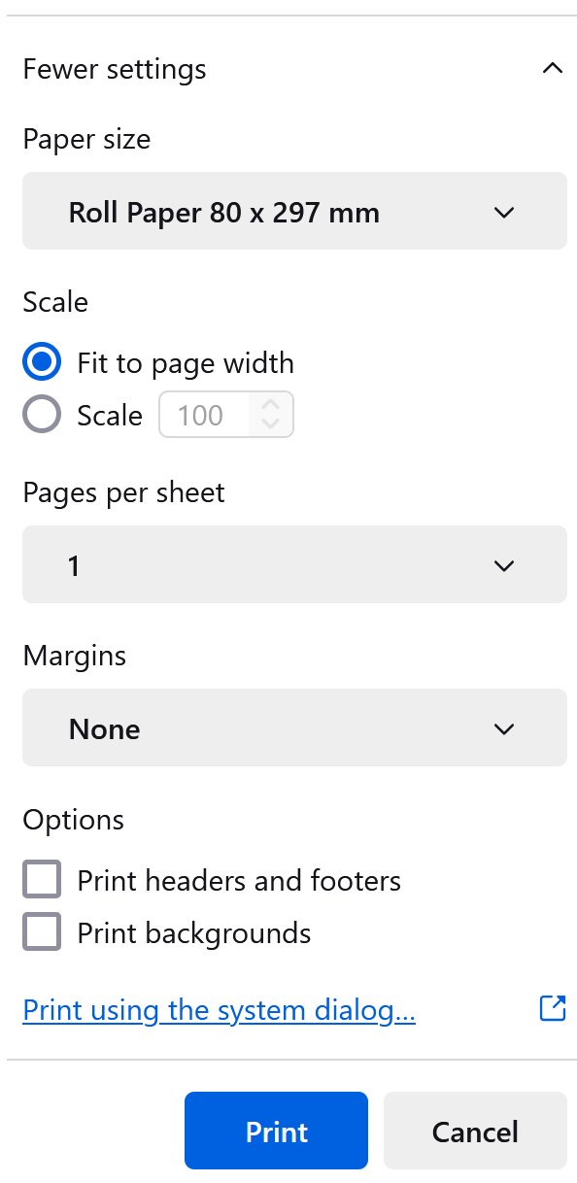The width and height of the screenshot is (577, 1183).
Task: Click the up arrow in the Scale stepper
Action: tap(271, 405)
